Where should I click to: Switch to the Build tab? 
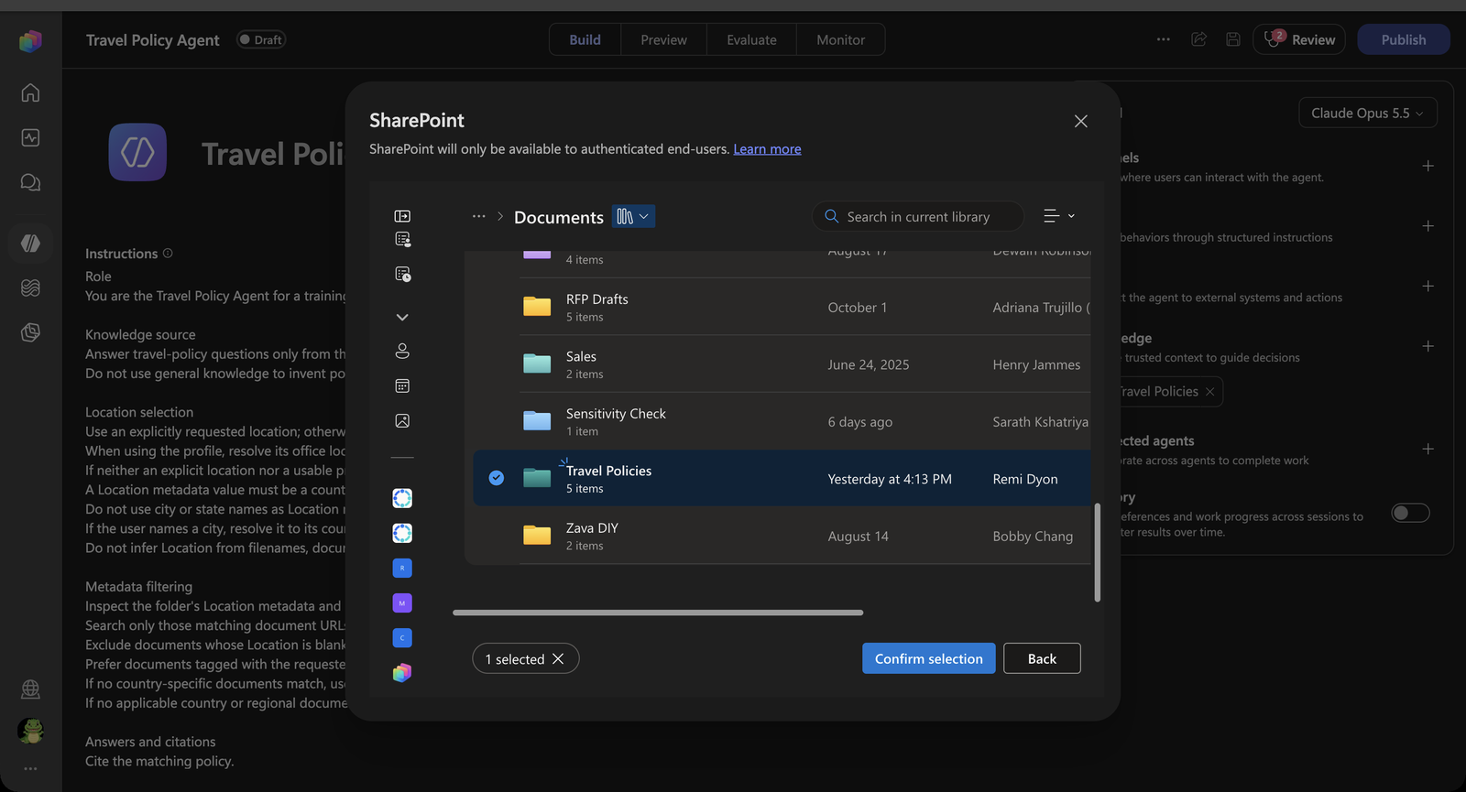click(585, 40)
